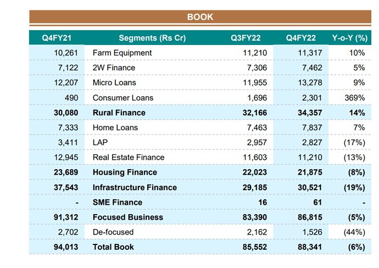Screen dimensions: 379x268
Task: Select the Focused Business row label
Action: (128, 217)
